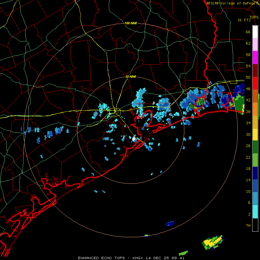Click the legend value "10"

coord(248,191)
